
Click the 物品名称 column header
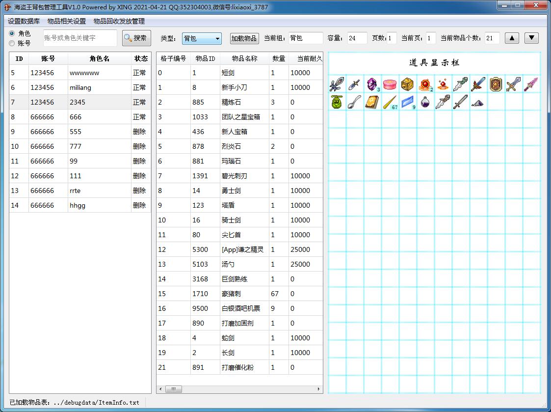244,59
